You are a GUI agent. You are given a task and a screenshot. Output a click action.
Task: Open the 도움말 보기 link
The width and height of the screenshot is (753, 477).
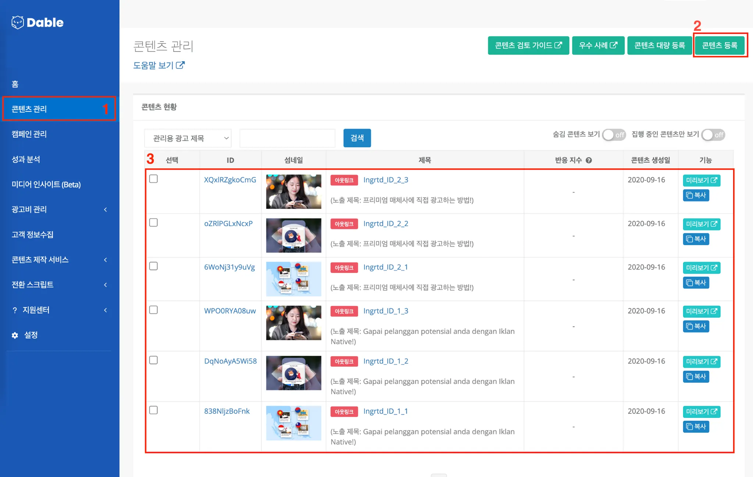(158, 65)
